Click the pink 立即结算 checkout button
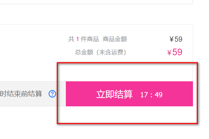 pyautogui.click(x=129, y=94)
